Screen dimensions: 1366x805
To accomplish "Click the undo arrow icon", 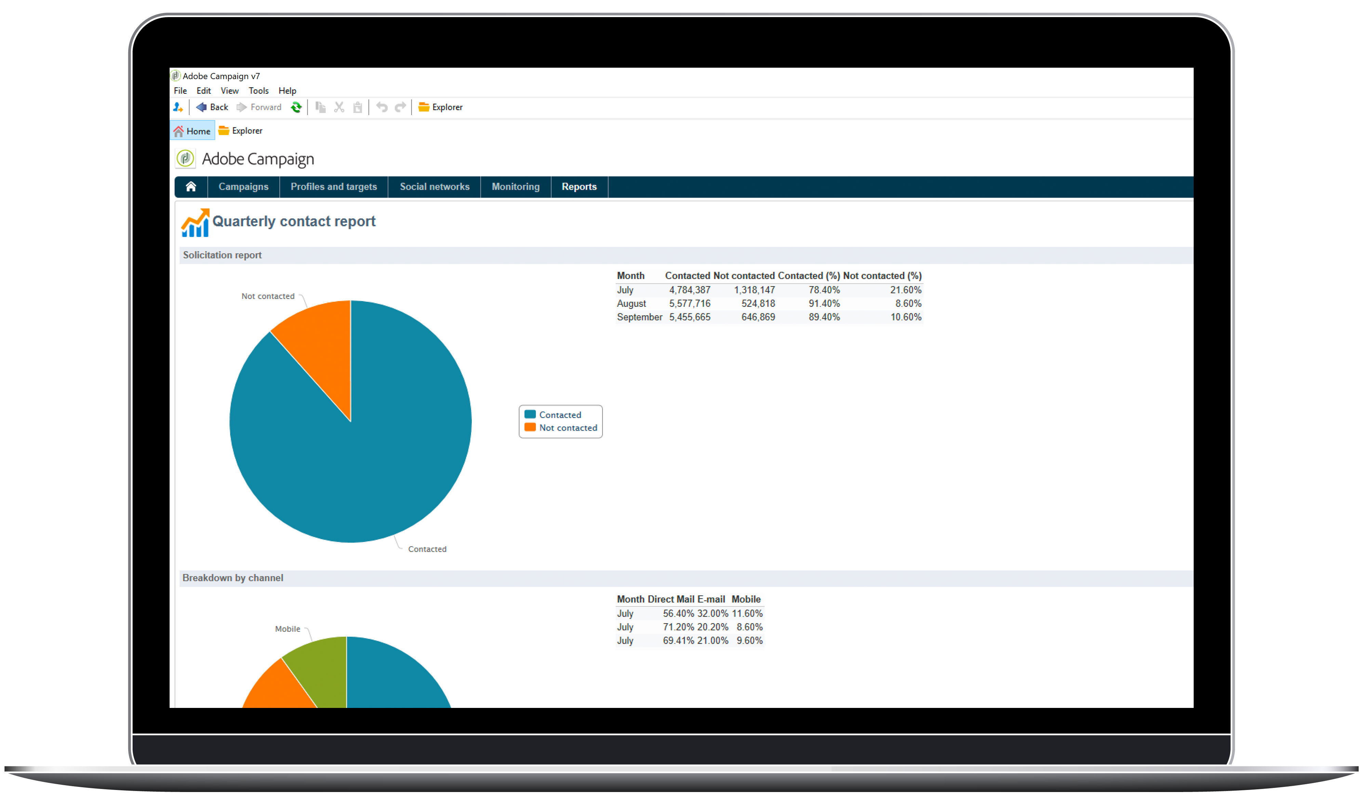I will 382,107.
